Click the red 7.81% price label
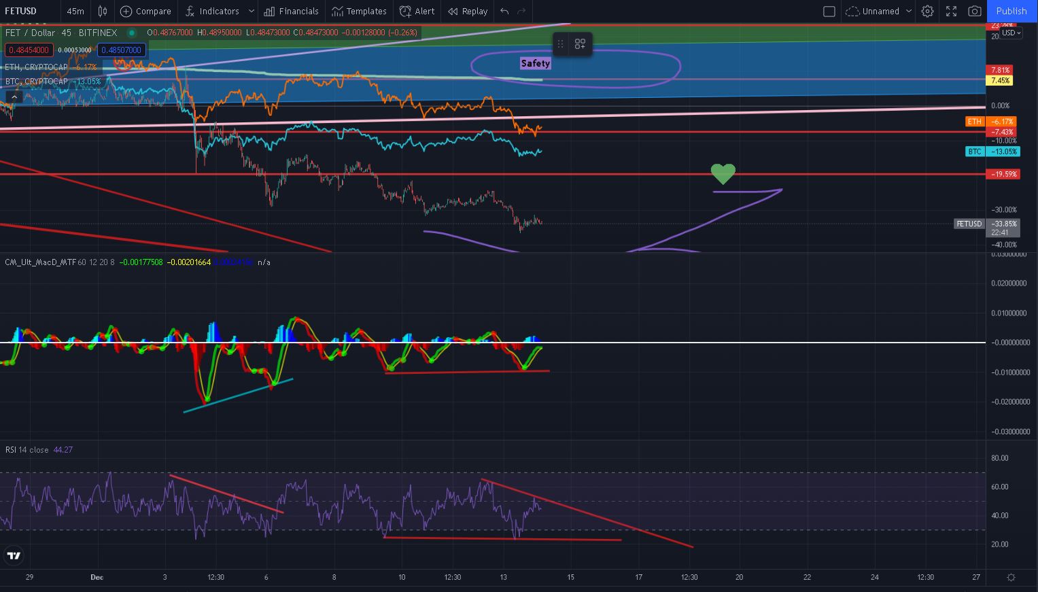1038x592 pixels. click(1000, 70)
